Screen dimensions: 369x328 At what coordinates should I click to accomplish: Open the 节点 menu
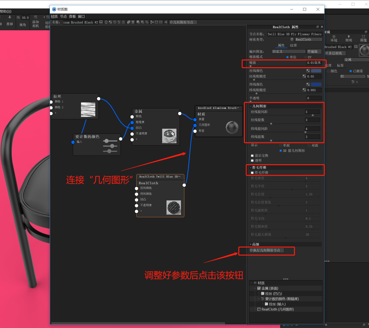click(63, 16)
